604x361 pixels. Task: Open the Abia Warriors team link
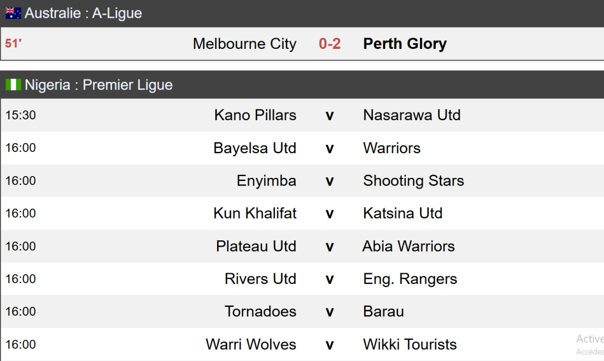tap(409, 246)
